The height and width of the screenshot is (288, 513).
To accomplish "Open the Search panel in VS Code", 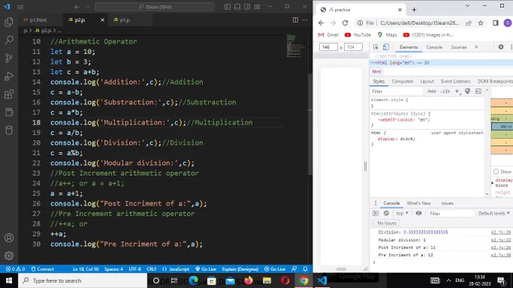I will tap(9, 40).
